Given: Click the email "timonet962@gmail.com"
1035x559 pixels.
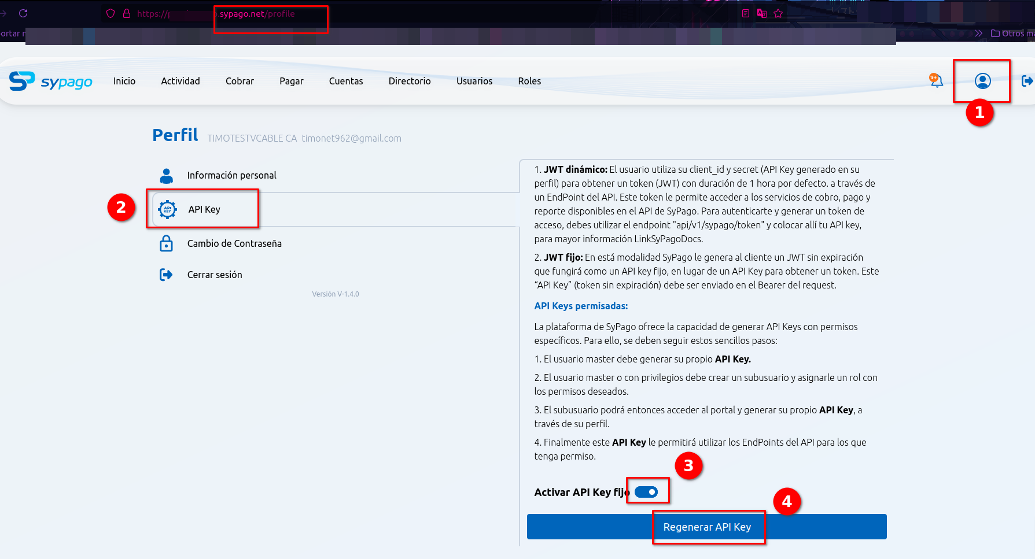Looking at the screenshot, I should (x=352, y=138).
